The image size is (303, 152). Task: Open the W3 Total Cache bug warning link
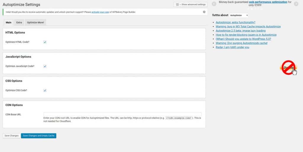point(248,27)
